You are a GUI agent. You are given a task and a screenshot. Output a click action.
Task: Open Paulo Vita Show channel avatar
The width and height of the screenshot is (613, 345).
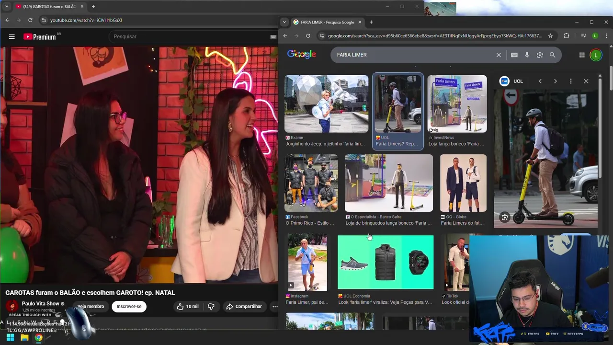click(12, 306)
